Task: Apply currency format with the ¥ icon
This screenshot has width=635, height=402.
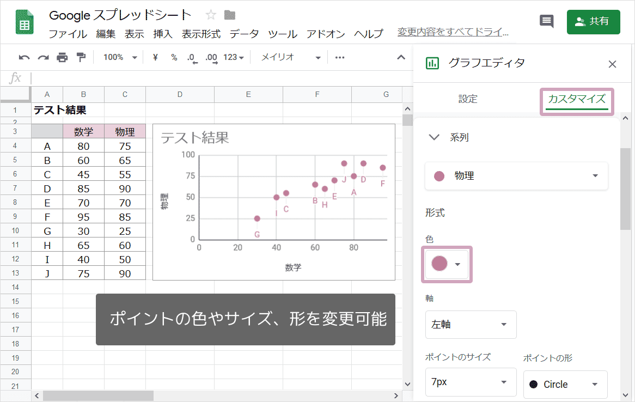Action: point(155,57)
